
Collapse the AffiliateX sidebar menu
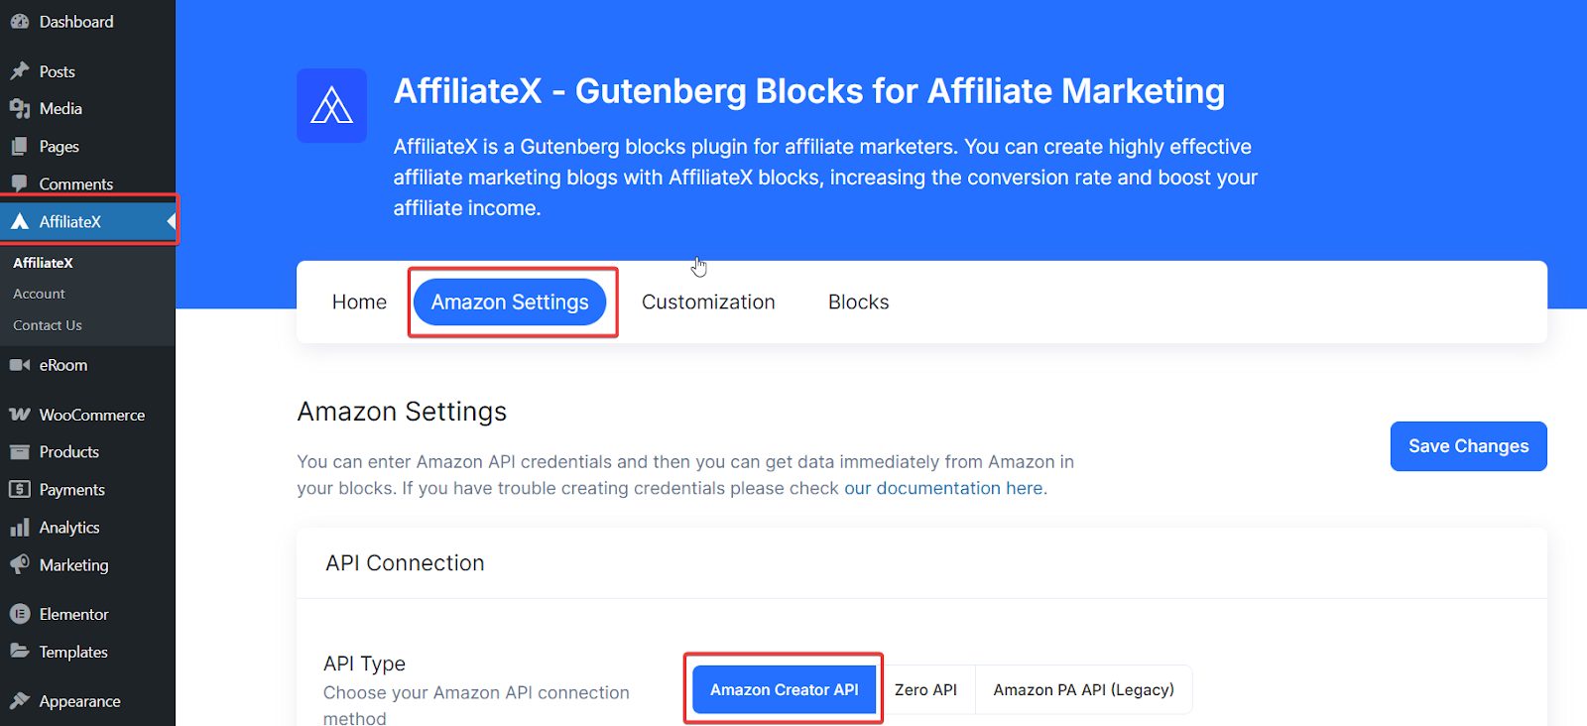(x=169, y=221)
